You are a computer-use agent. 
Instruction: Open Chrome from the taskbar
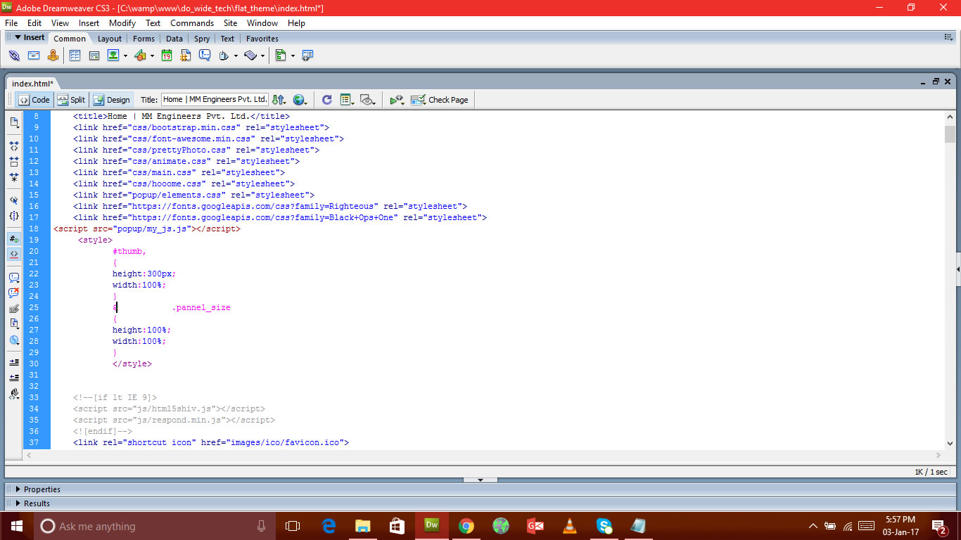click(x=466, y=526)
